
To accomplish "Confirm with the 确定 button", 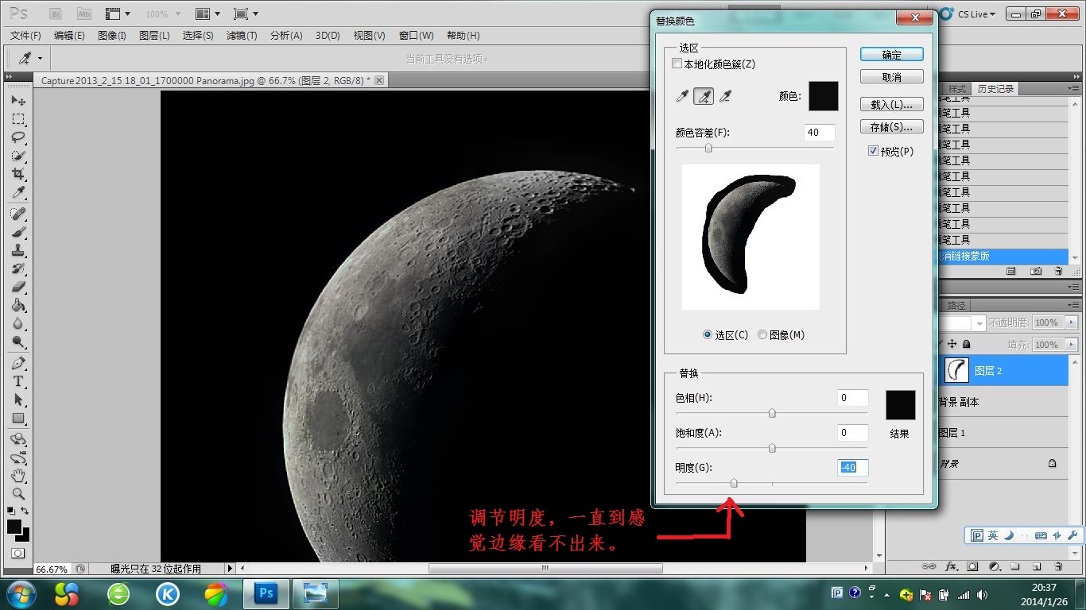I will (x=892, y=55).
